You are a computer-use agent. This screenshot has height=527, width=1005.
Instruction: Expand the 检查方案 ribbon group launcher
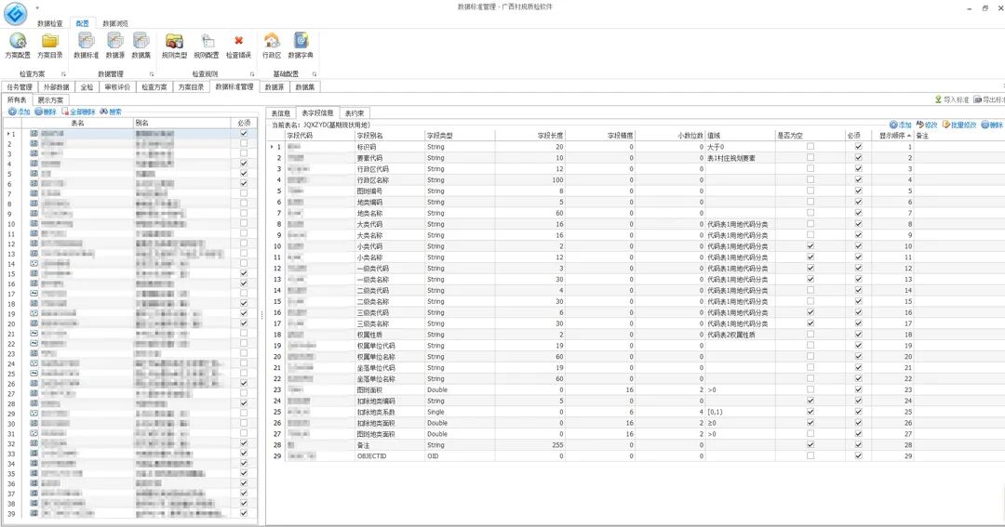(x=63, y=74)
